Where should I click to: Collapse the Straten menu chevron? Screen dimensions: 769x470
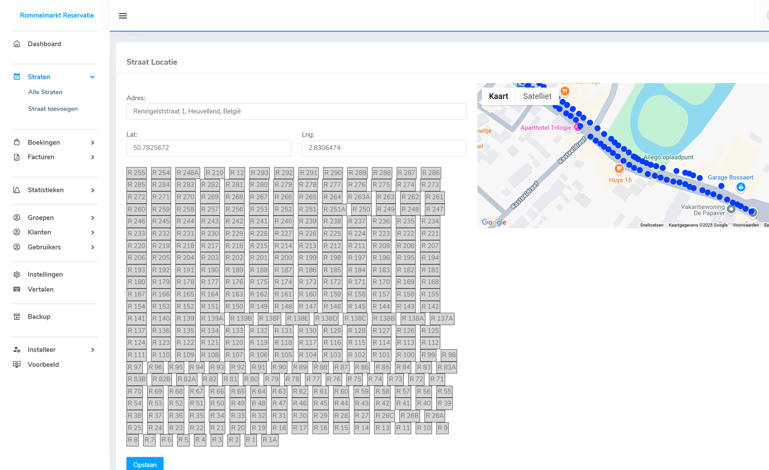(92, 77)
